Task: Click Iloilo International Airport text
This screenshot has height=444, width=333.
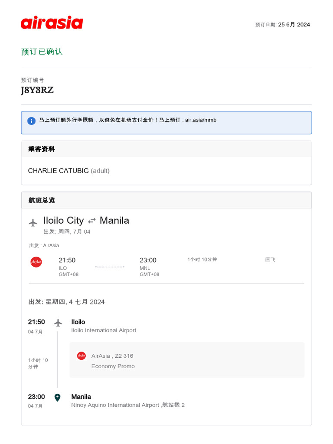Action: point(104,330)
